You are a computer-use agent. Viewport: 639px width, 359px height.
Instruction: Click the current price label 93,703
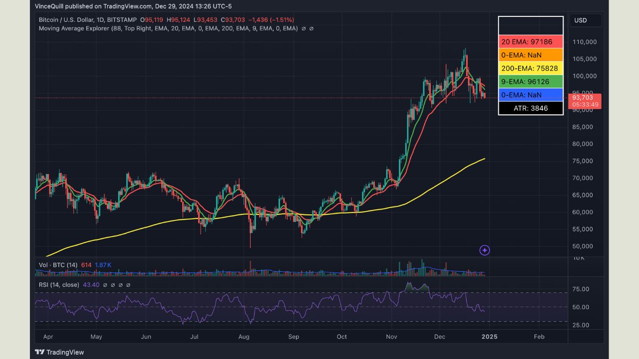[583, 98]
